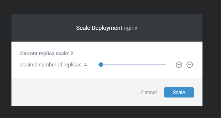Viewport: 221px width, 118px height.
Task: Increase replicas with the plus icon
Action: click(179, 65)
